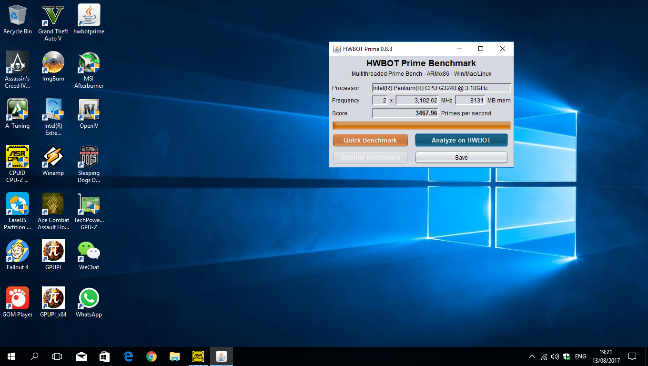The image size is (648, 366).
Task: Select the WeChat desktop icon
Action: (89, 255)
